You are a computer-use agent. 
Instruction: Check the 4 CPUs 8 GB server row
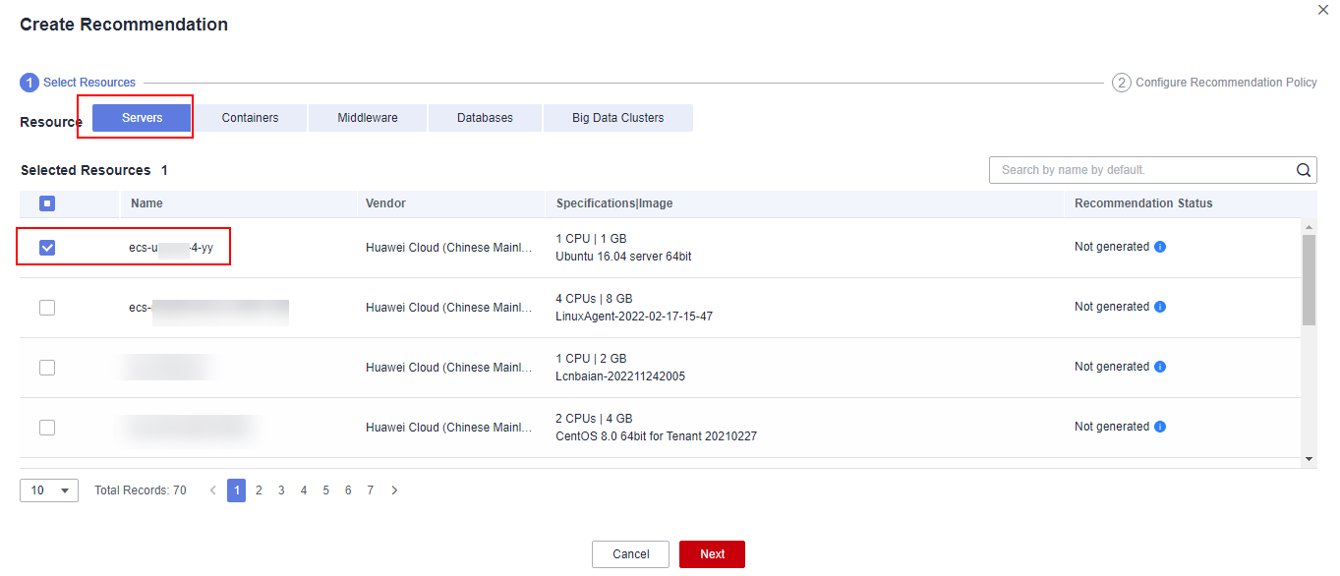(x=47, y=308)
